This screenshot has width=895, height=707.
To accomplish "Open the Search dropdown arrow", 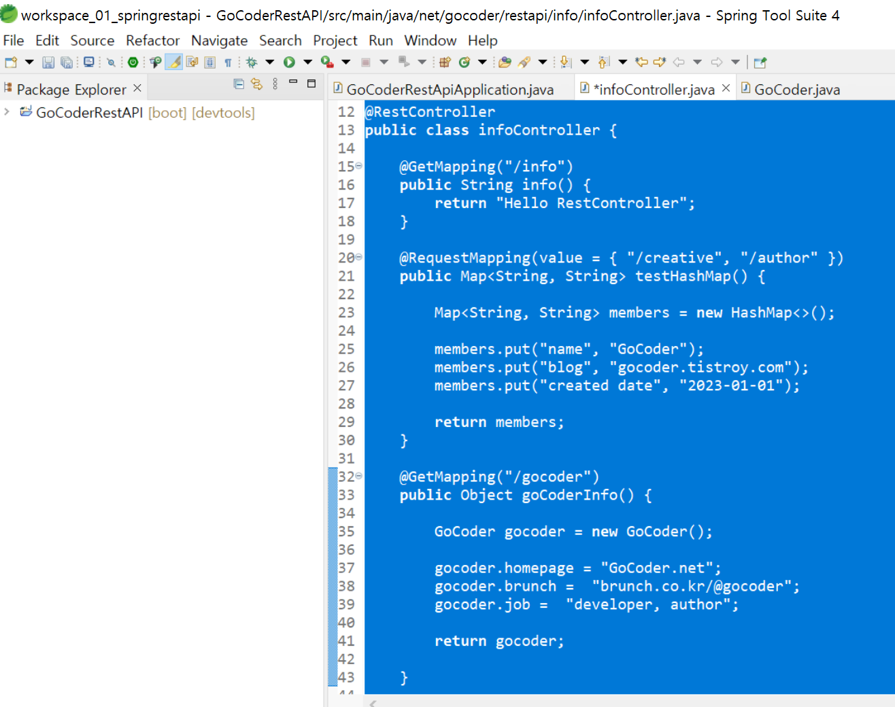I will tap(543, 63).
